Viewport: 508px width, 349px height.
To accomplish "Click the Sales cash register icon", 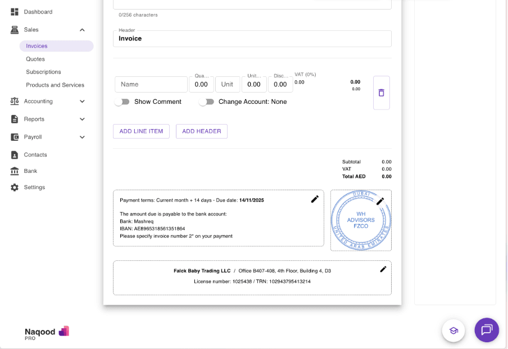I will tap(15, 30).
